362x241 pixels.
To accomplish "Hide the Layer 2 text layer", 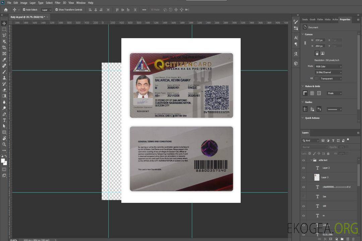I will point(304,168).
